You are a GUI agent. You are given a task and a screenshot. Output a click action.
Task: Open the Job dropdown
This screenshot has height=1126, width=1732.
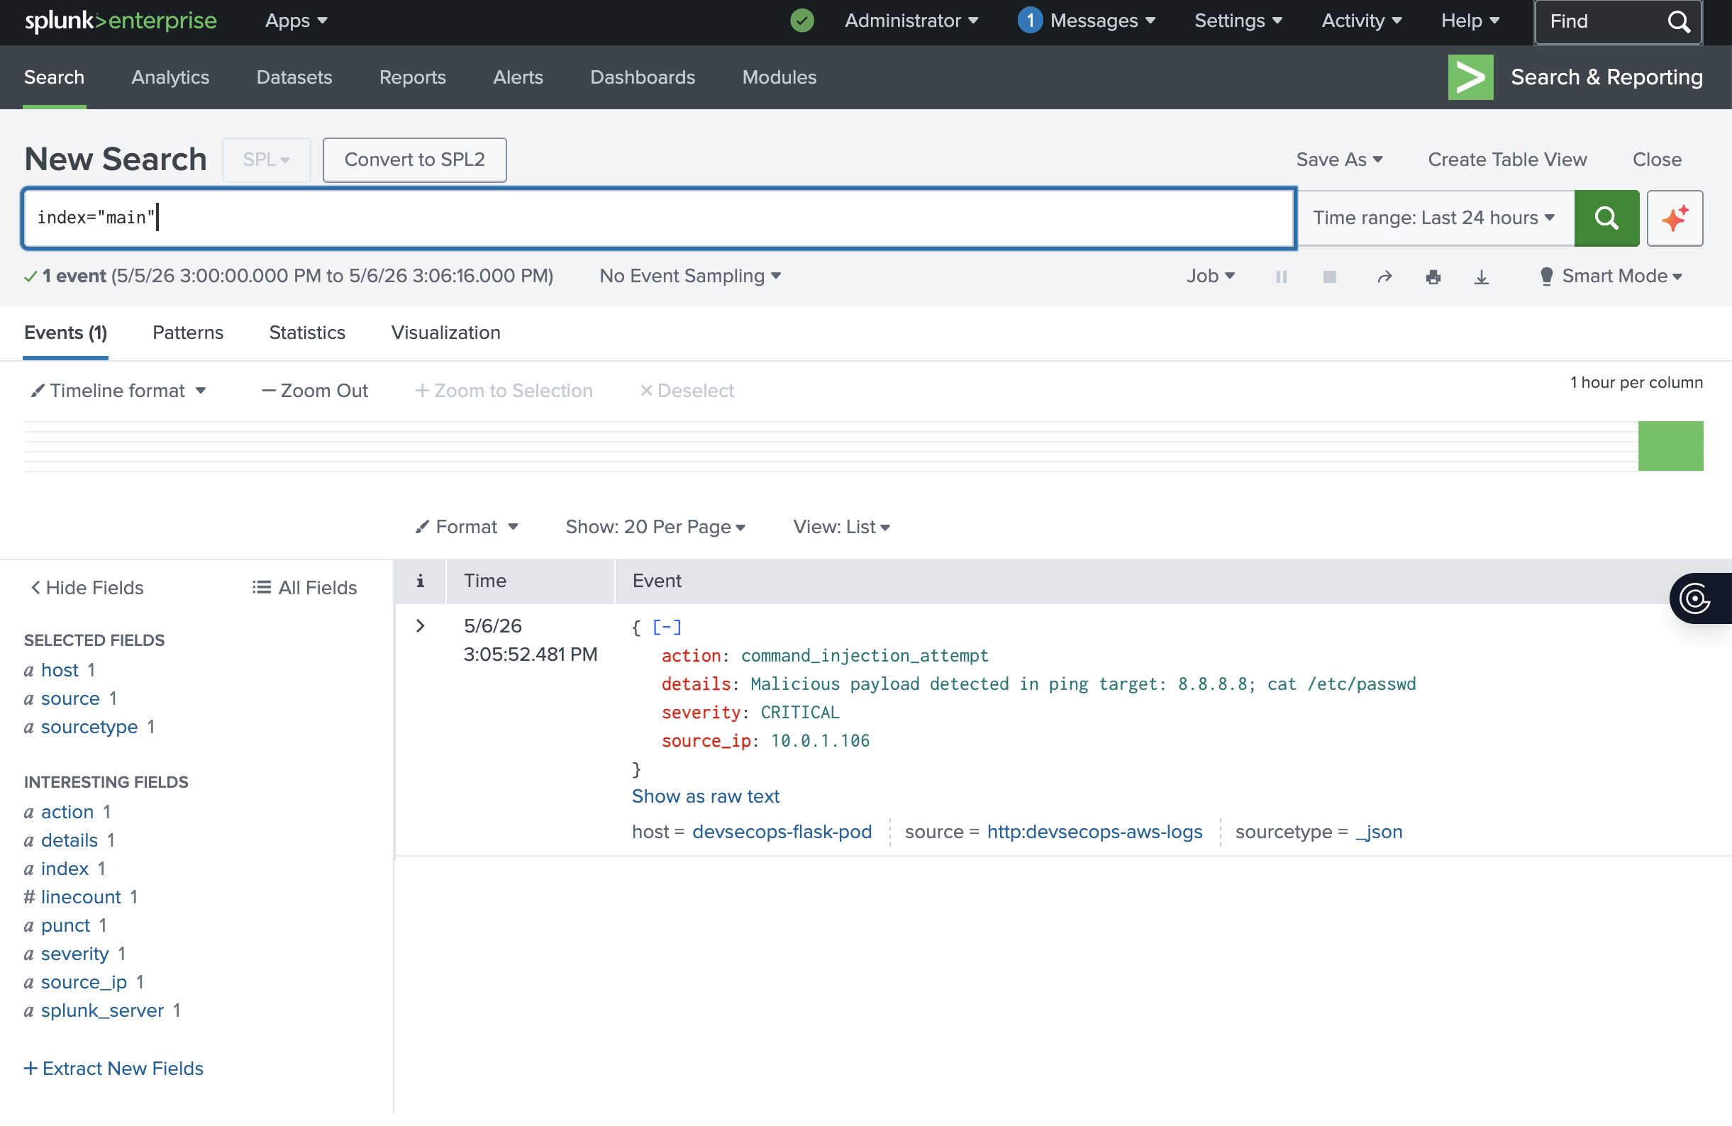pos(1210,276)
